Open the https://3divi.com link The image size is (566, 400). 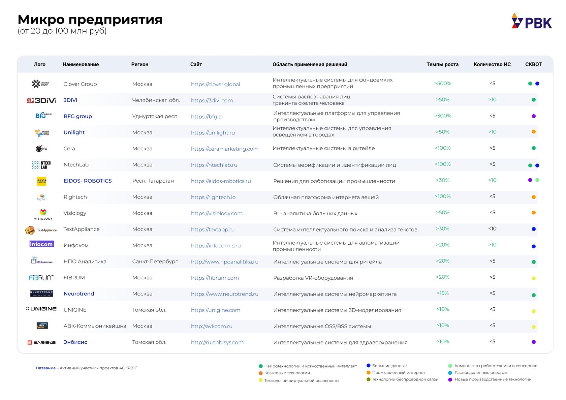click(x=212, y=100)
